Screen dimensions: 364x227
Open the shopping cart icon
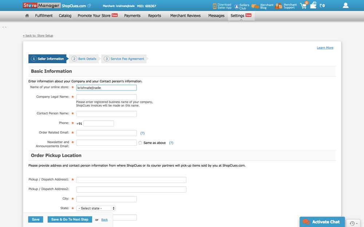tap(303, 5)
